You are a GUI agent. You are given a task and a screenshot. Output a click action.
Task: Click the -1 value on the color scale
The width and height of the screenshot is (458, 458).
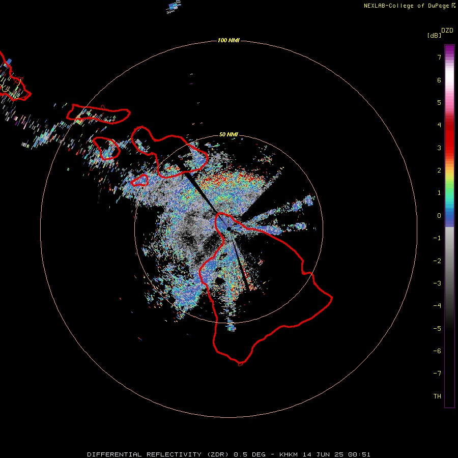(x=437, y=238)
